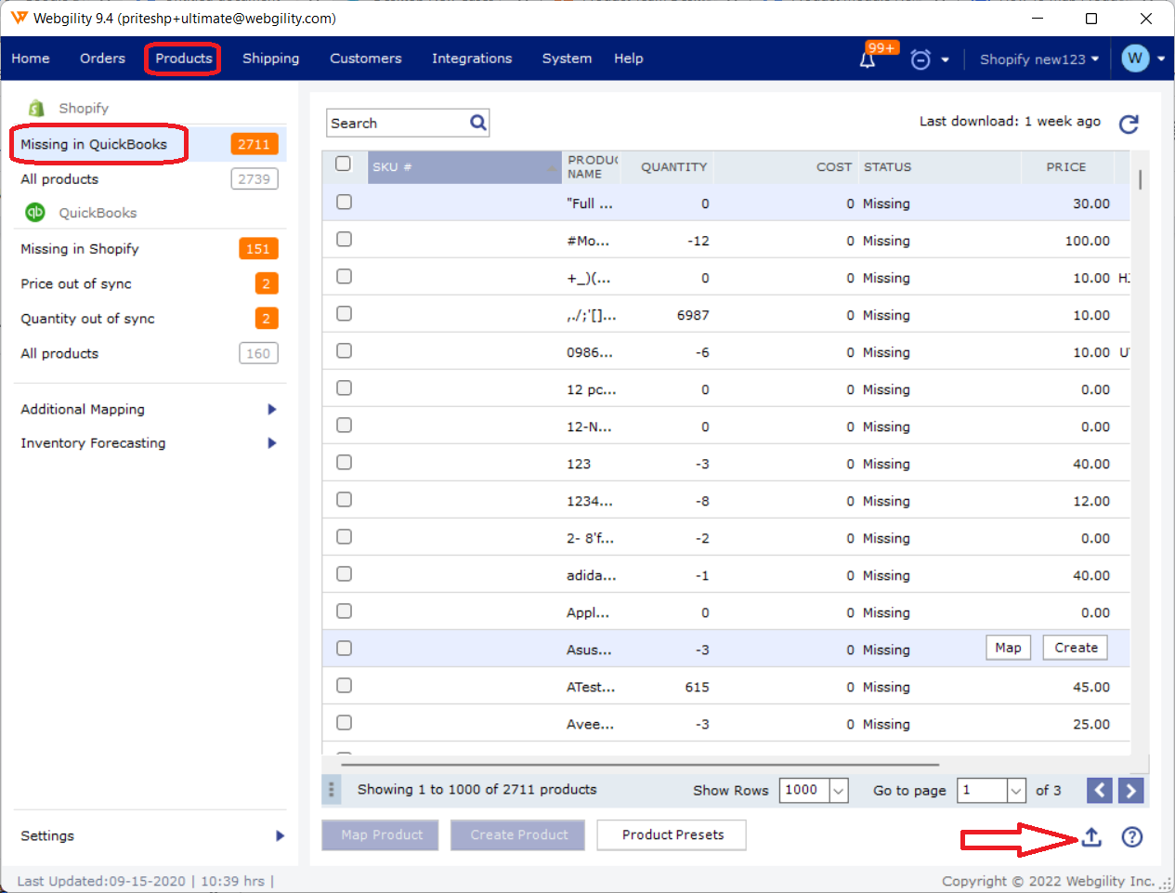The width and height of the screenshot is (1175, 893).
Task: Click the notifications bell icon
Action: (868, 60)
